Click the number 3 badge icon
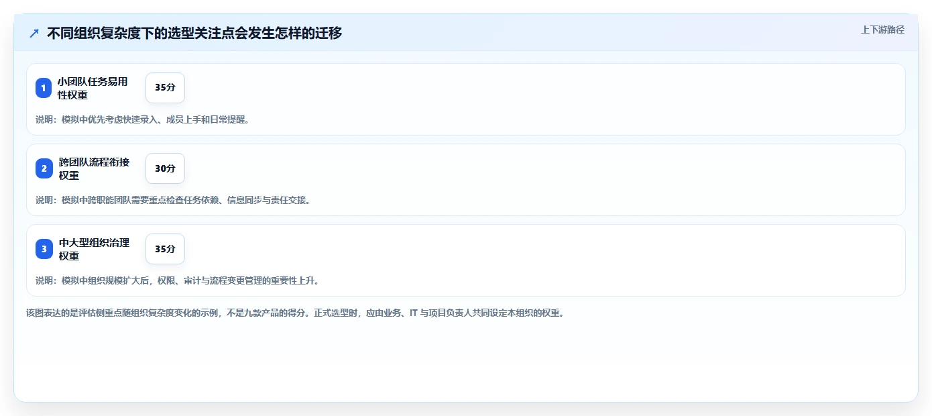 tap(44, 249)
